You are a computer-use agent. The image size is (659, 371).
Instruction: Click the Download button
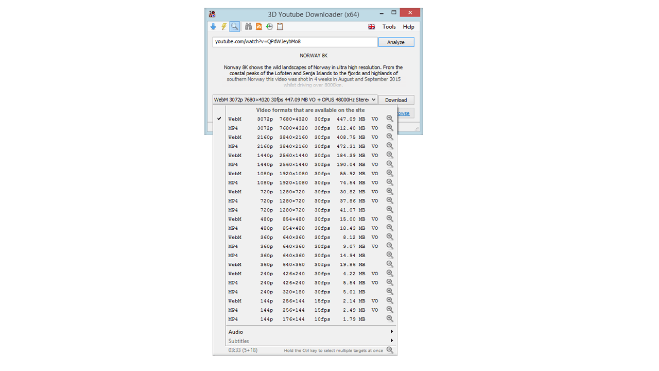pos(396,99)
